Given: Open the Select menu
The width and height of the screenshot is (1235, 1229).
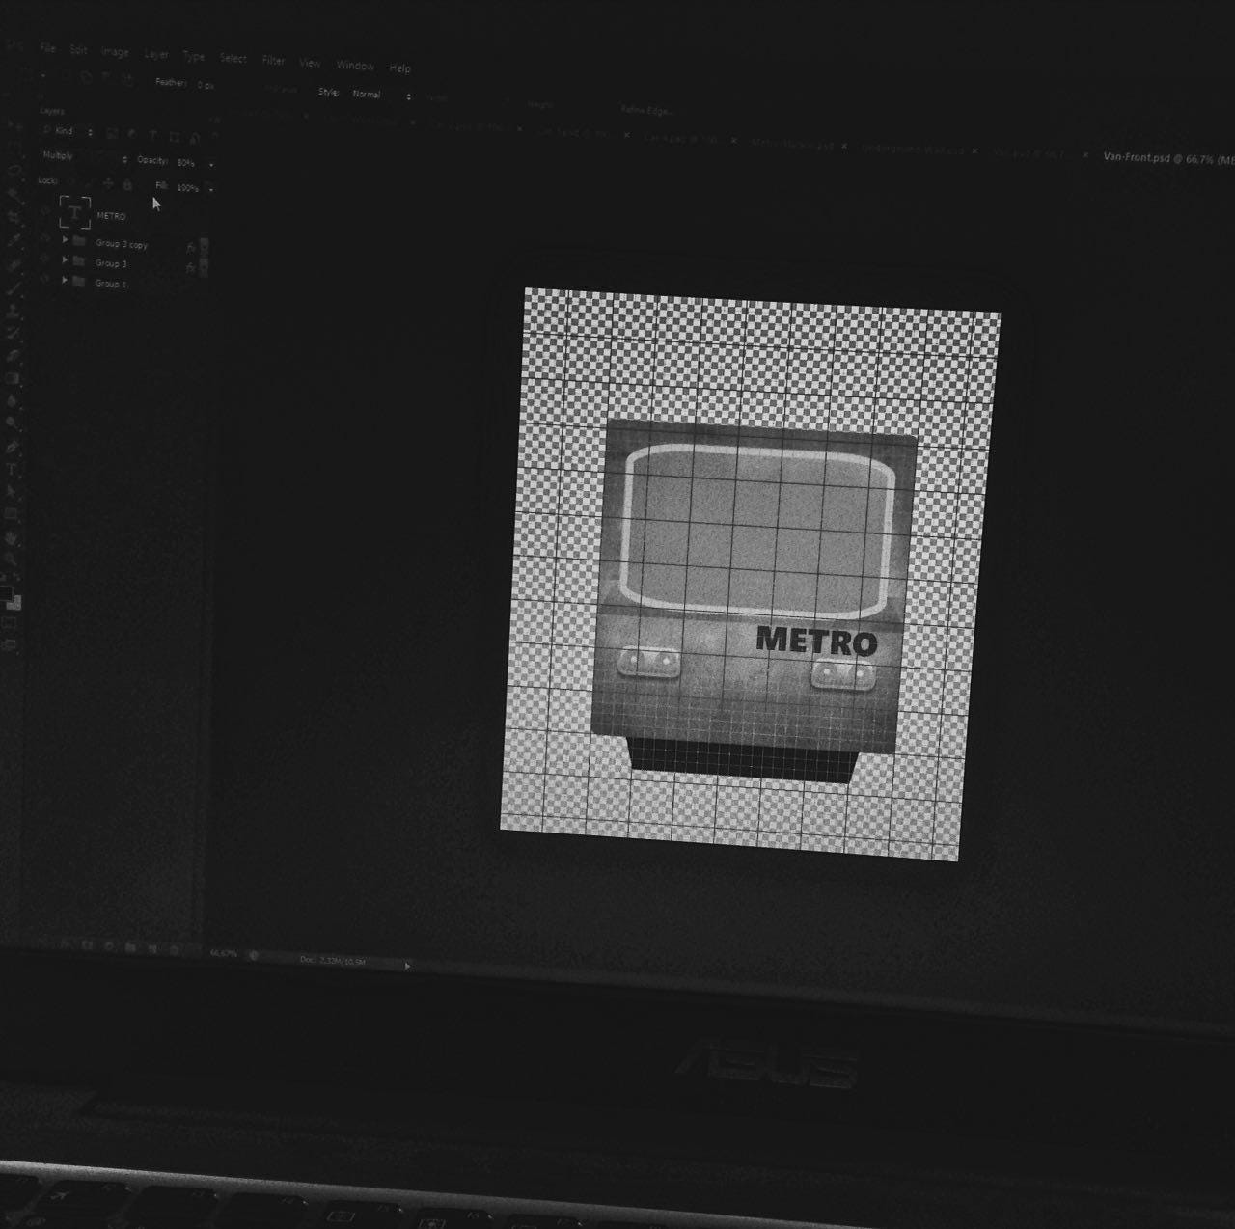Looking at the screenshot, I should (233, 58).
